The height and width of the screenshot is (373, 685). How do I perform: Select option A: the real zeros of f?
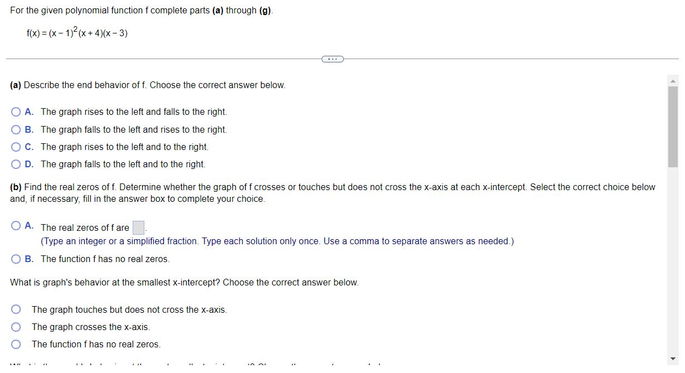(x=16, y=225)
